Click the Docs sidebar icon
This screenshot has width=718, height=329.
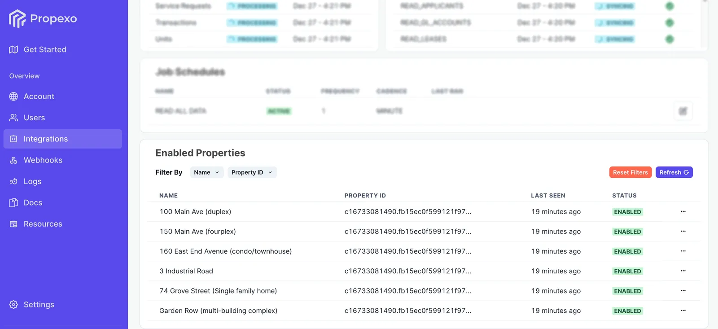pyautogui.click(x=13, y=203)
